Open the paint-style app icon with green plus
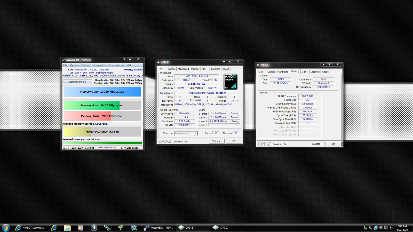The image size is (413, 232). click(x=121, y=228)
